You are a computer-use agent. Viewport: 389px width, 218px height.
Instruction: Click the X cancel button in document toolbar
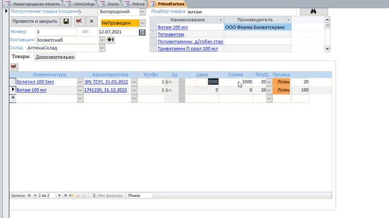91,21
